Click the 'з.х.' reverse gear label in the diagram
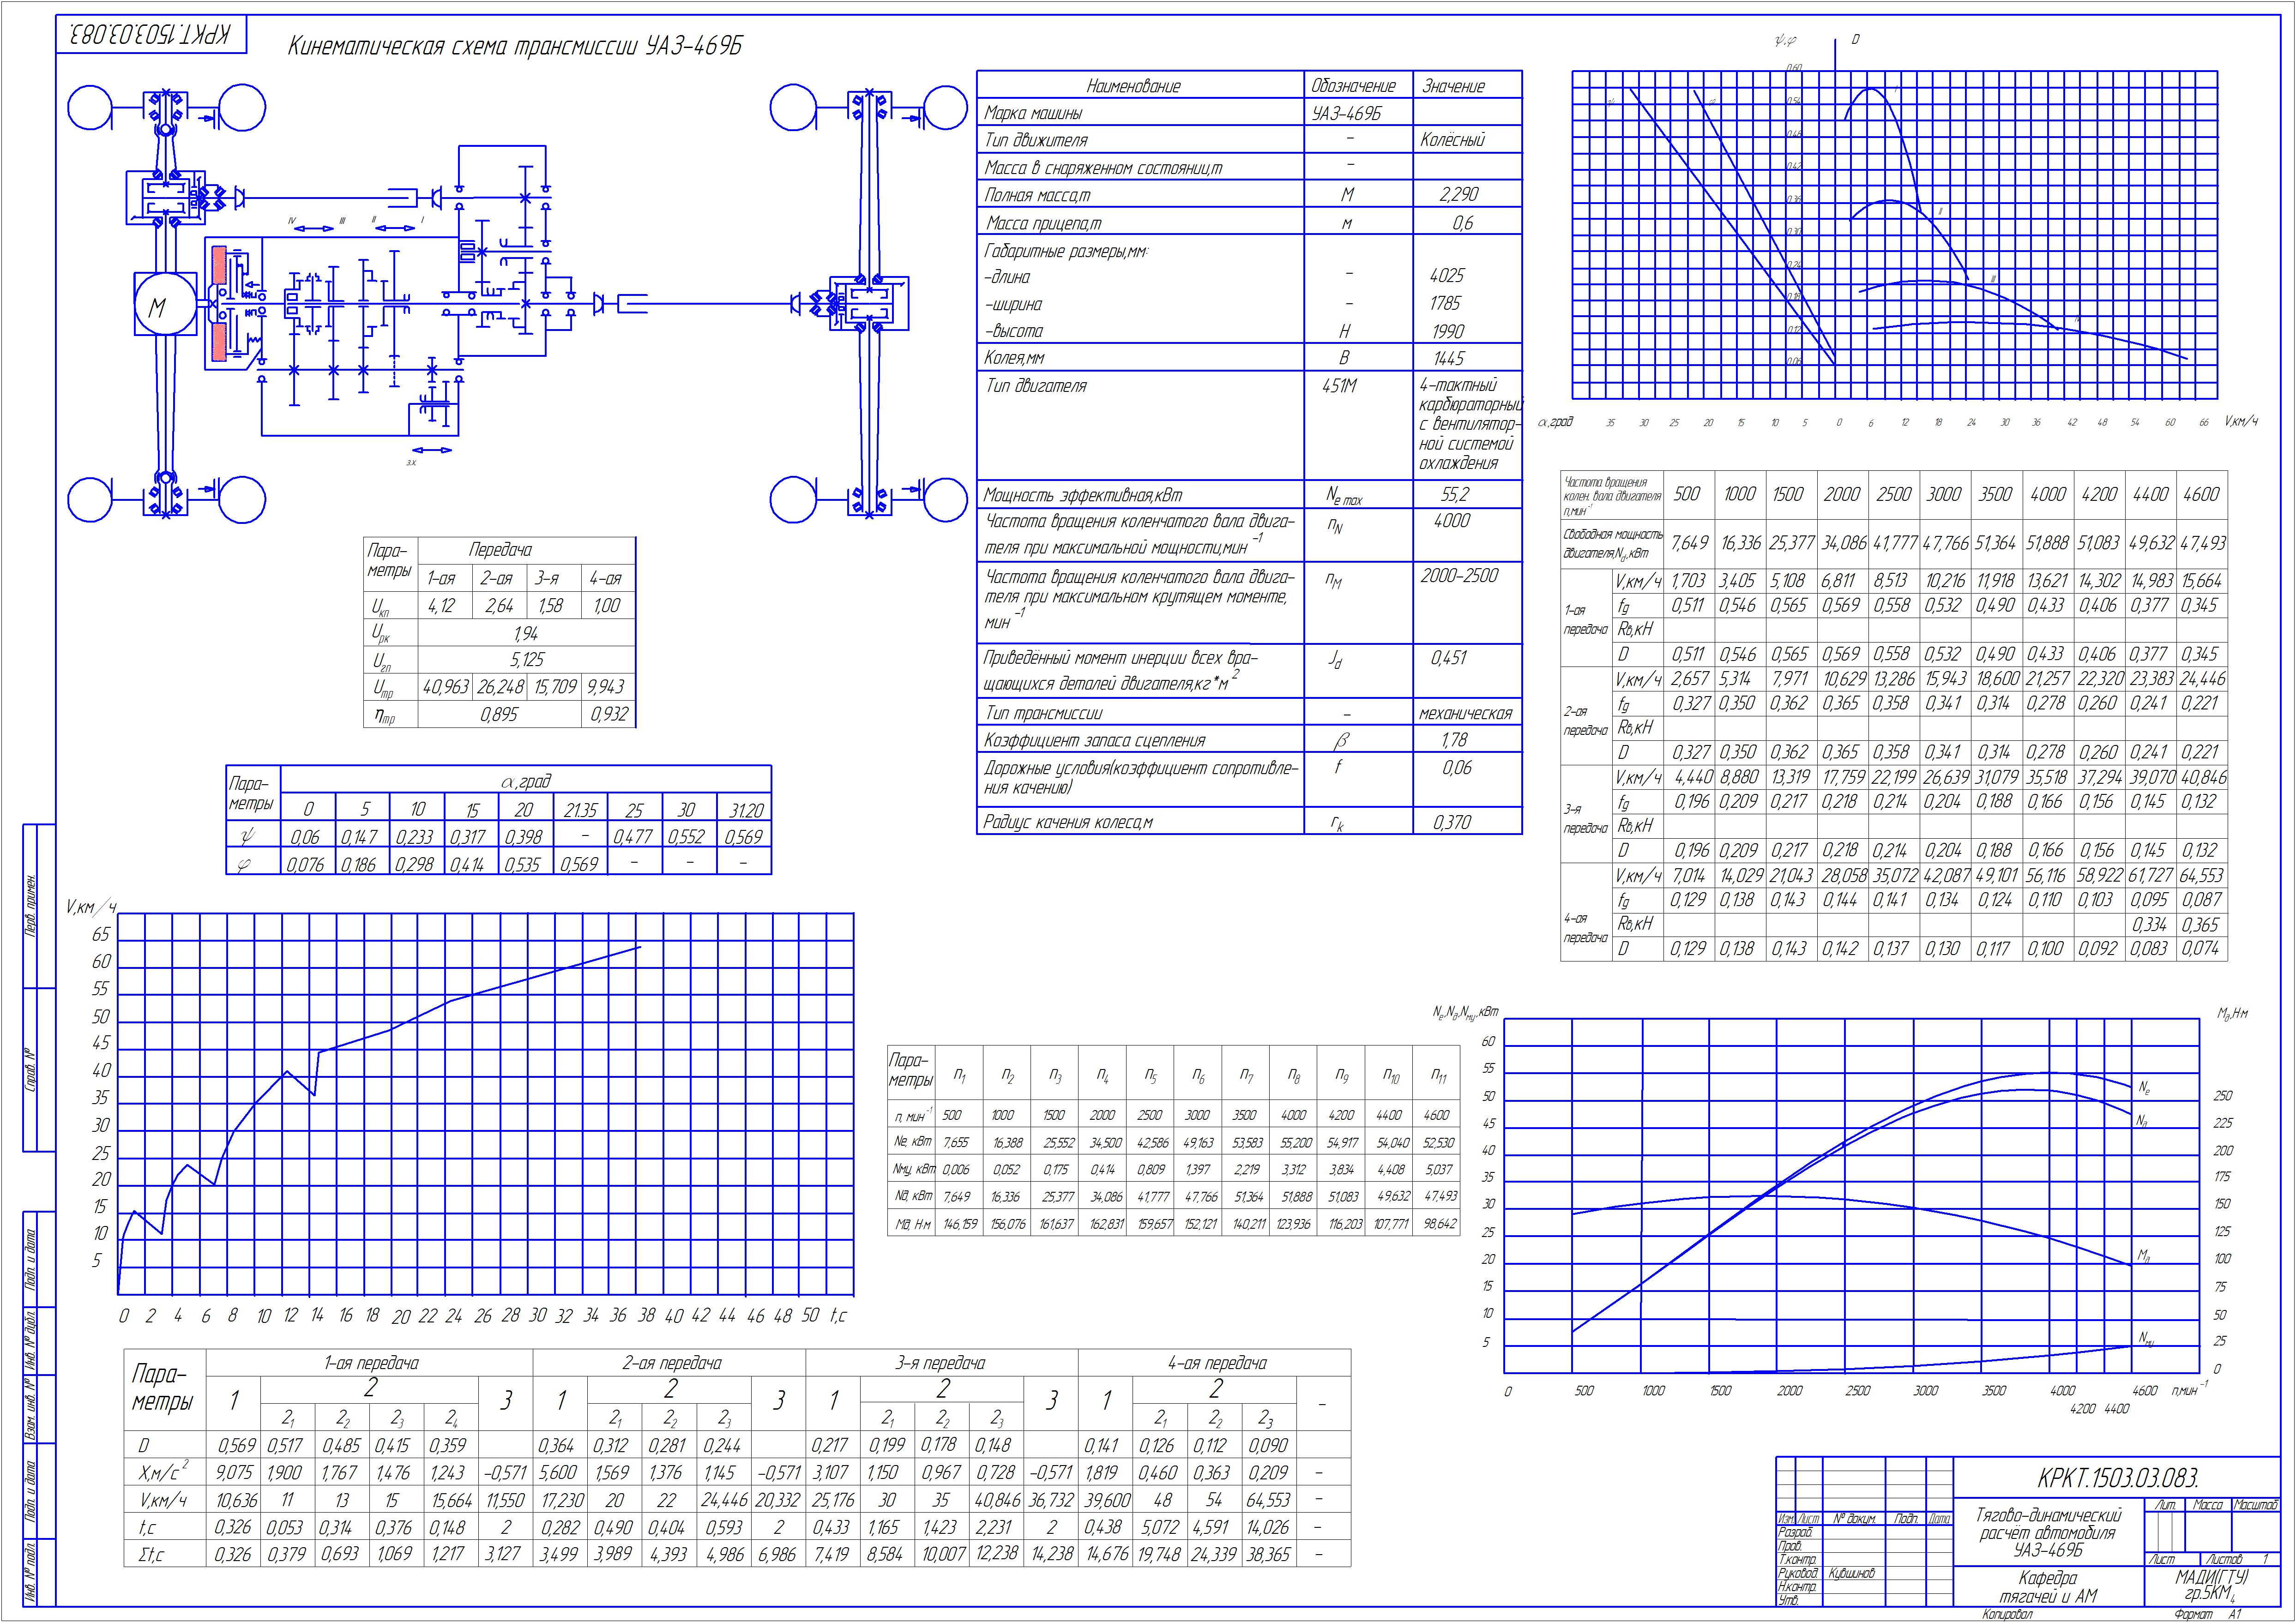The height and width of the screenshot is (1622, 2296). pyautogui.click(x=411, y=462)
